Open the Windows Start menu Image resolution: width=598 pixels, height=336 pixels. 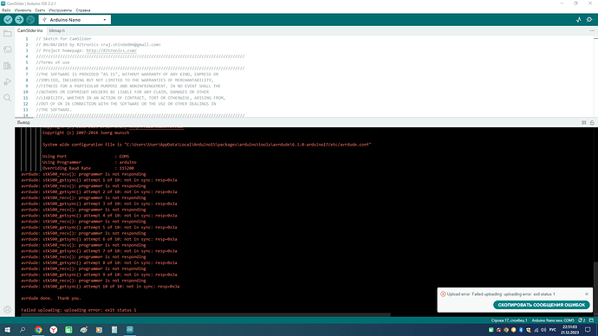coord(7,330)
